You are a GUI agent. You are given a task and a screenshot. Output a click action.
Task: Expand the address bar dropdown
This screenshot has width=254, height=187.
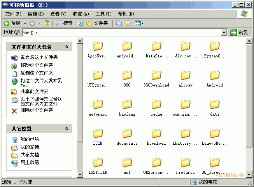click(224, 33)
